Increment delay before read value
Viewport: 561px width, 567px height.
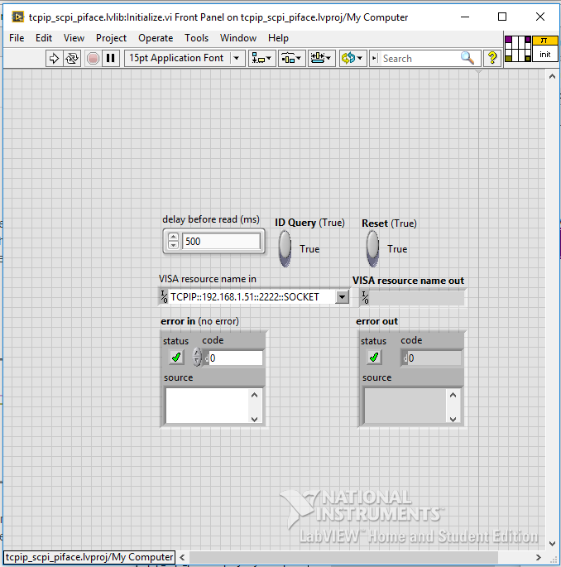pos(174,238)
